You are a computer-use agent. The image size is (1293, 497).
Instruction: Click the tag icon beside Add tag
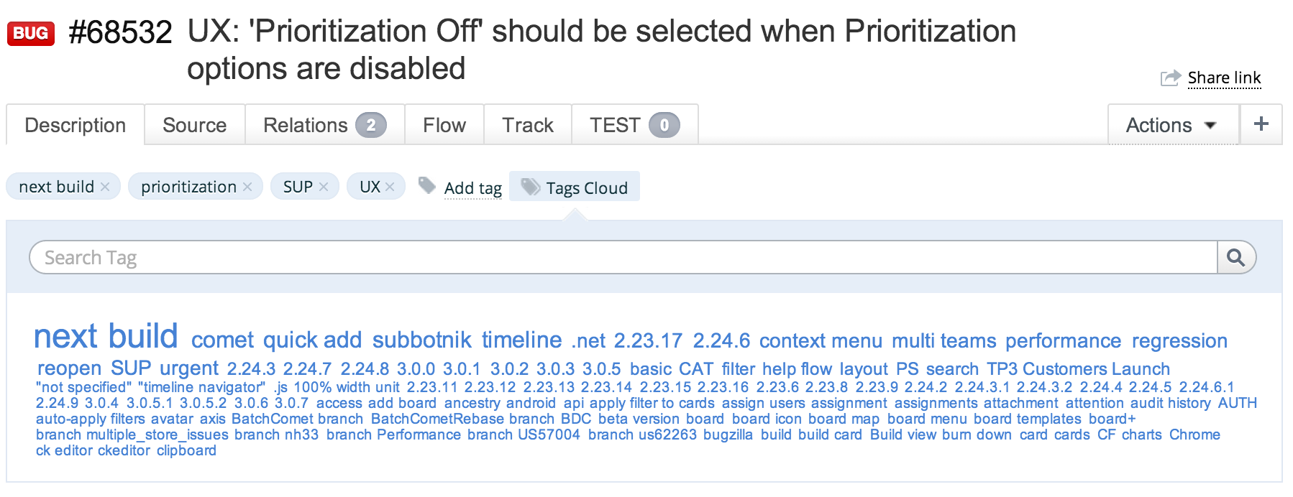(x=427, y=186)
